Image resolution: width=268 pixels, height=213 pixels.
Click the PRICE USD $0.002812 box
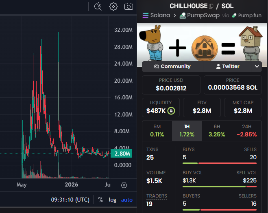(171, 85)
